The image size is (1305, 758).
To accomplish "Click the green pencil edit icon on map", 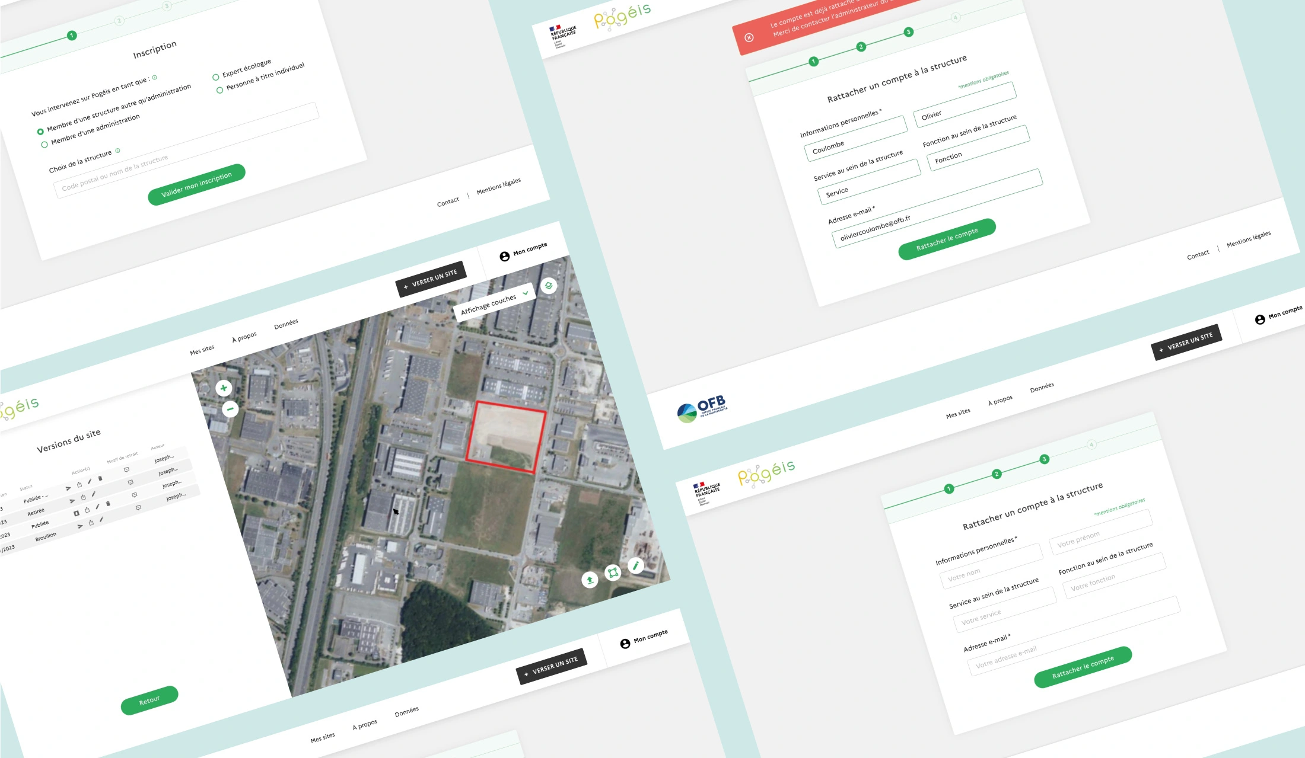I will 635,565.
